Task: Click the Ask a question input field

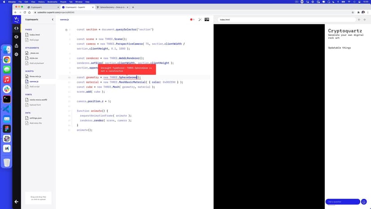Action: 343,202
